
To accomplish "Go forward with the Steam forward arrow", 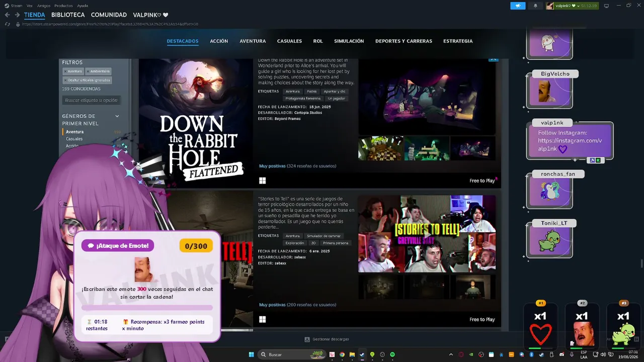I will click(17, 15).
